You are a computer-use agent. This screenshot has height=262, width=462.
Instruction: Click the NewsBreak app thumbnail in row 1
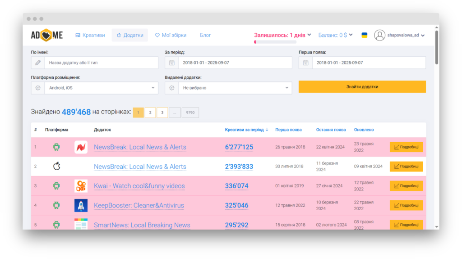click(81, 147)
